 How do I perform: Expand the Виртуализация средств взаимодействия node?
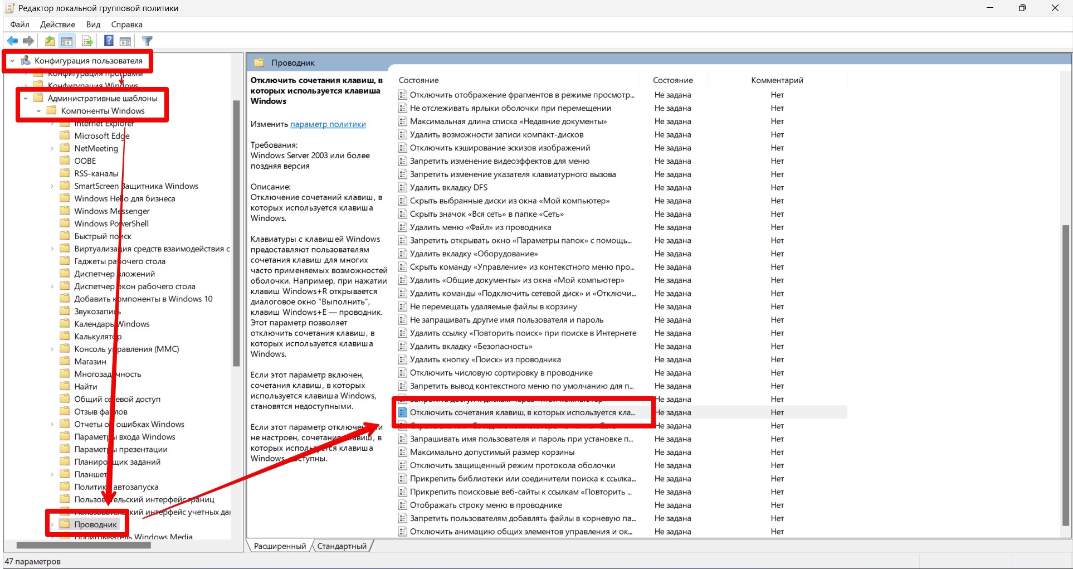[52, 249]
